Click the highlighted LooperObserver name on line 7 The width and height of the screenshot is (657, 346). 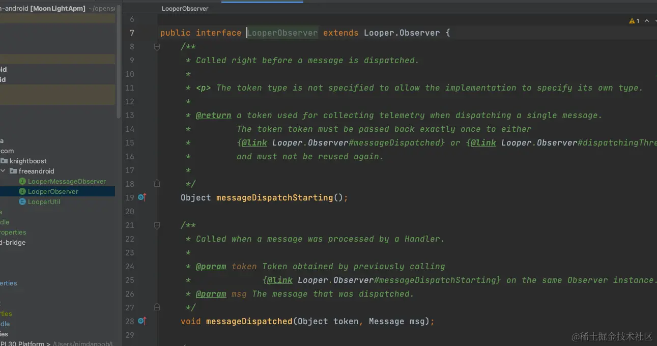pos(282,33)
